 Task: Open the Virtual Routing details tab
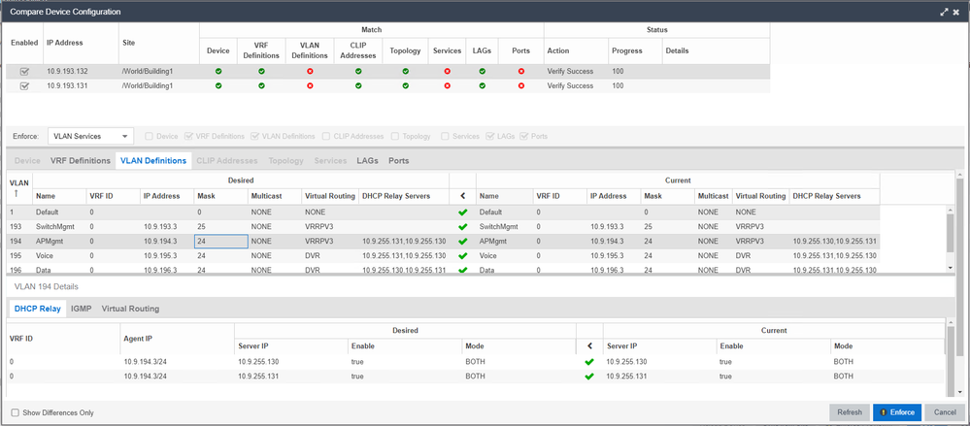(x=130, y=309)
